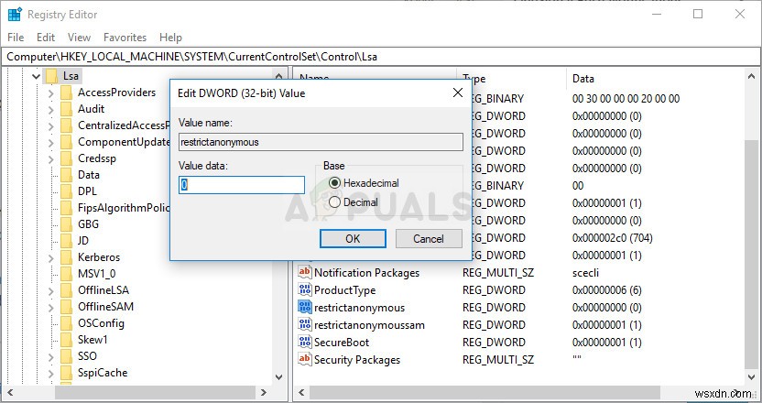This screenshot has height=403, width=762.
Task: Select the Notification Packages value name
Action: pos(366,273)
